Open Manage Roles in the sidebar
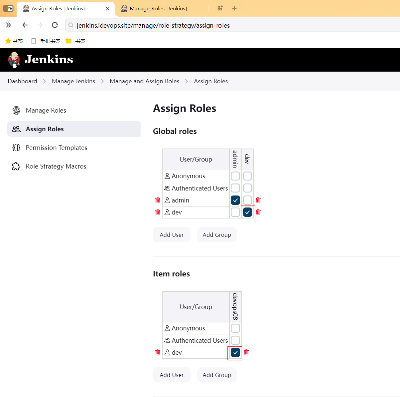Screen dimensions: 400x397 [74, 110]
